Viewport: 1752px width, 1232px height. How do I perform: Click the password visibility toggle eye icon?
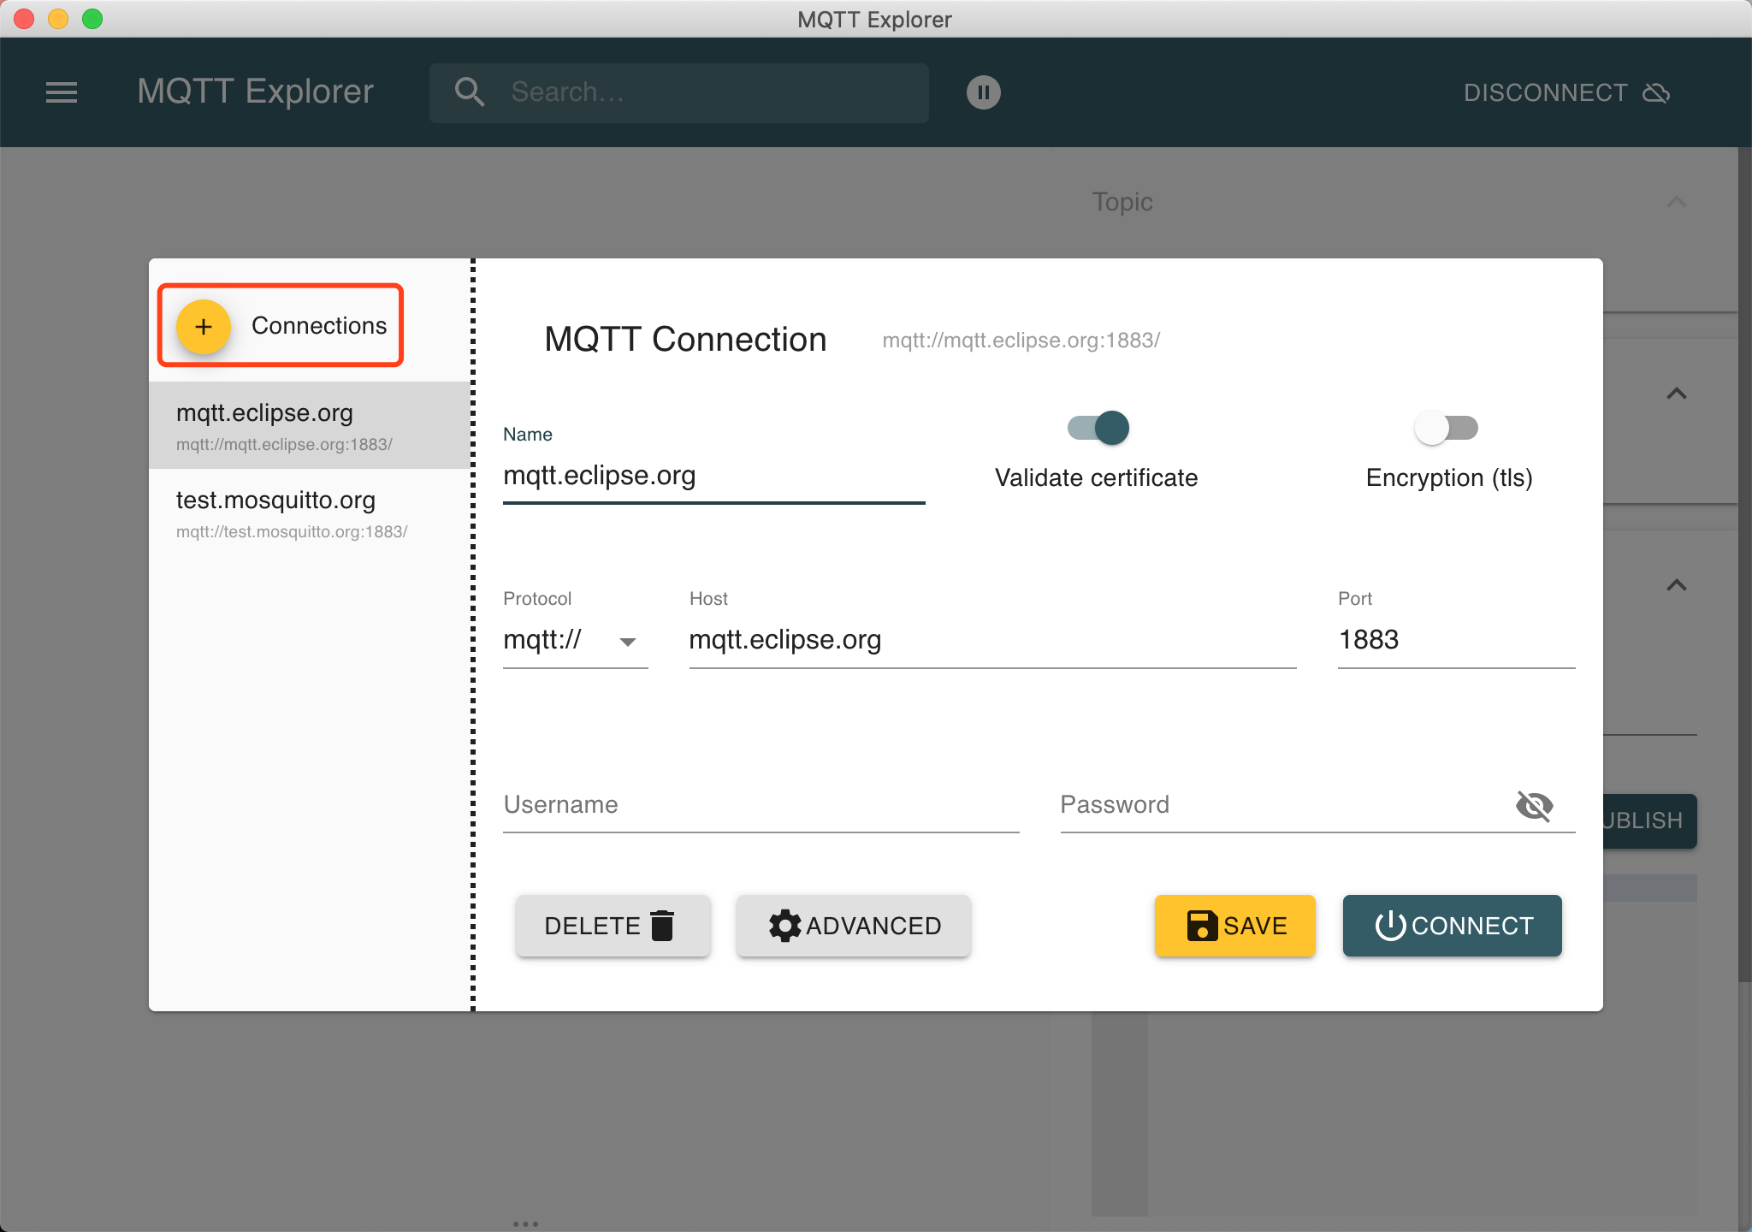click(x=1533, y=805)
